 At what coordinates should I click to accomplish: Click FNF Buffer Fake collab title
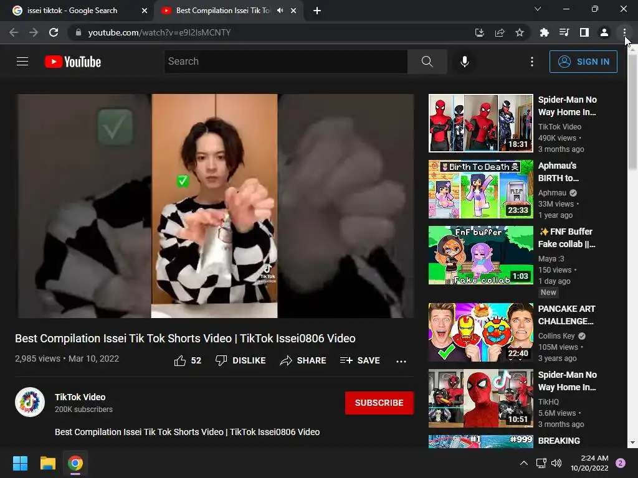[567, 238]
